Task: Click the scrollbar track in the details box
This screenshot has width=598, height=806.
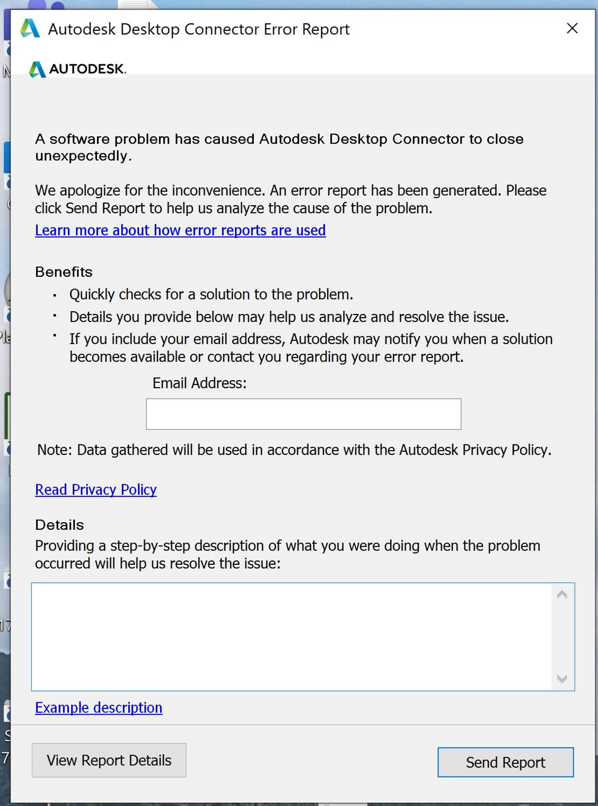Action: coord(562,636)
